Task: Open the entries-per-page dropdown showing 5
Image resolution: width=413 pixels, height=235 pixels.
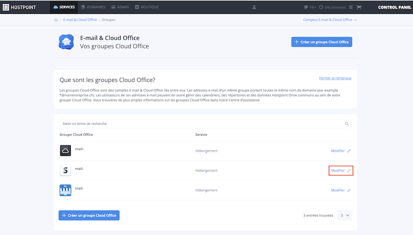Action: pos(344,215)
